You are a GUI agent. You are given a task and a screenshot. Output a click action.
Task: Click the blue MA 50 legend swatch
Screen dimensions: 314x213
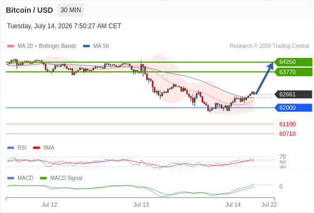coord(86,46)
